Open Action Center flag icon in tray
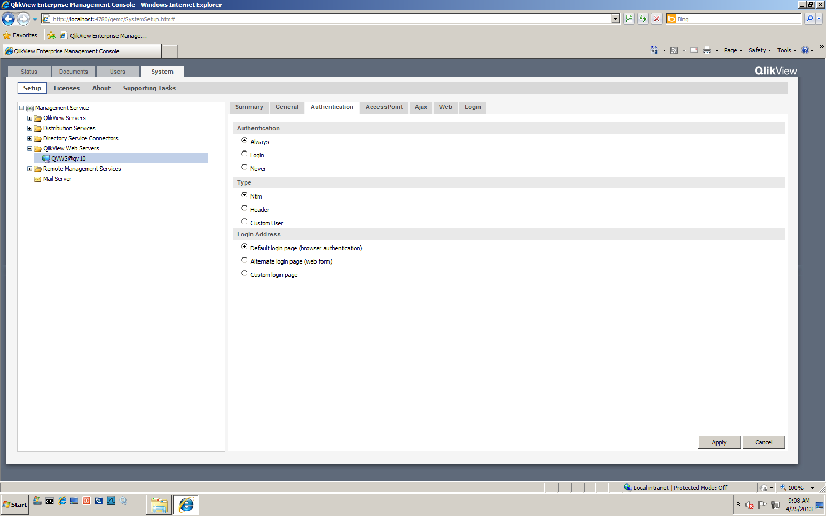 tap(762, 505)
